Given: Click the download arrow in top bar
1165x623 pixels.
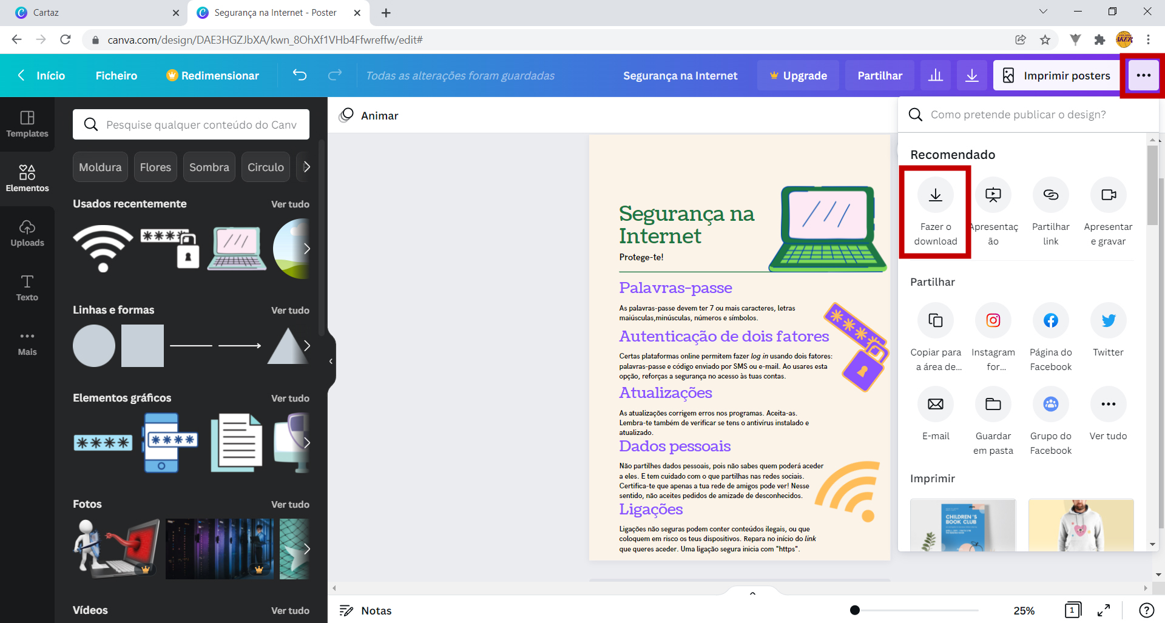Looking at the screenshot, I should tap(971, 75).
